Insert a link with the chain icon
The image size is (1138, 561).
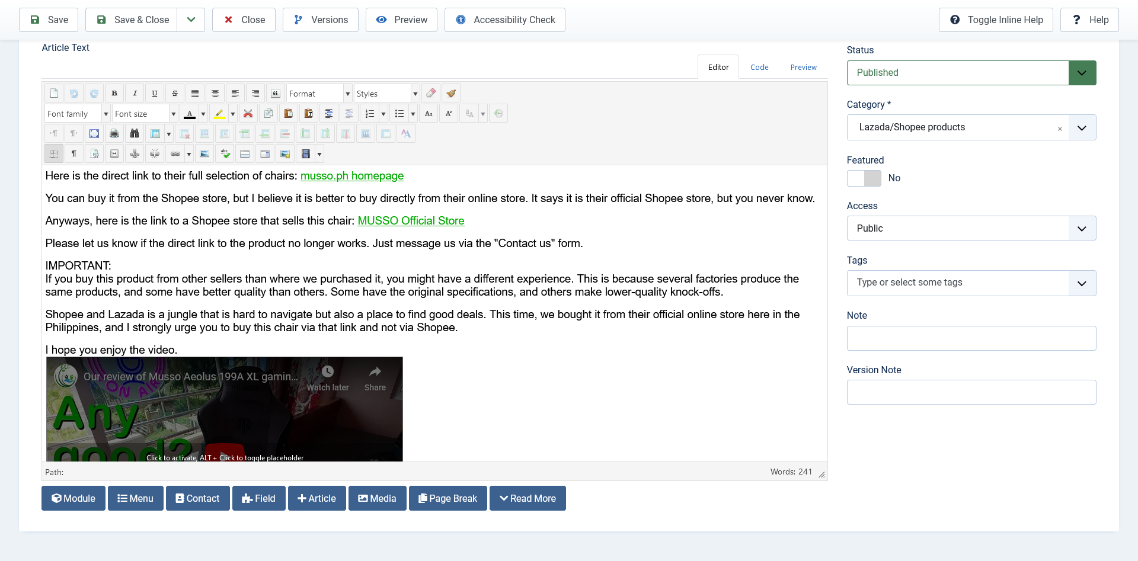click(x=175, y=154)
